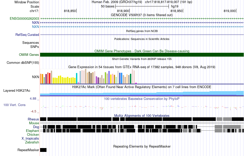Screen dimensions: 244x156
Task: Click the X_tropicalis alignment label
Action: click(30, 139)
